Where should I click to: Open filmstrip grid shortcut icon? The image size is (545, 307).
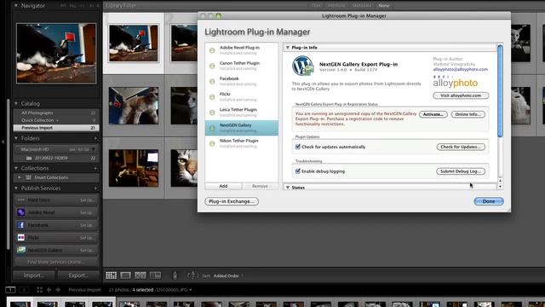[40, 290]
